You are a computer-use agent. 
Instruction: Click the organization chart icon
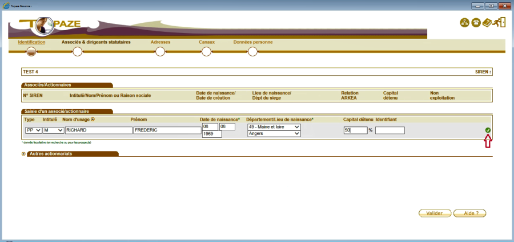point(464,23)
